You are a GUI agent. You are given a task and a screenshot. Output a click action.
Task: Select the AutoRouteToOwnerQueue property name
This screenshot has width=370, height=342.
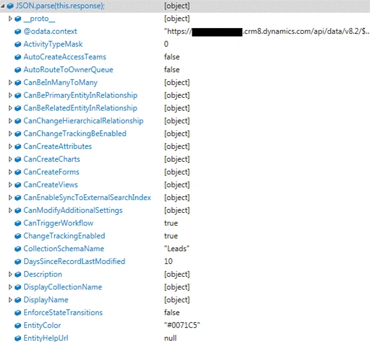coord(68,70)
